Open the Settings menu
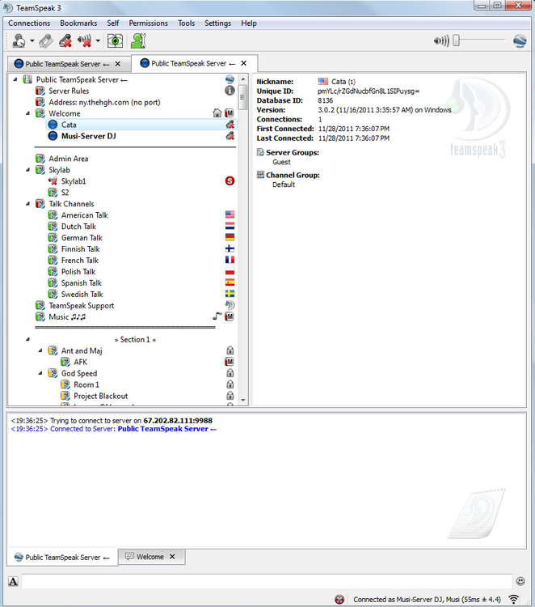The height and width of the screenshot is (607, 535). point(217,23)
